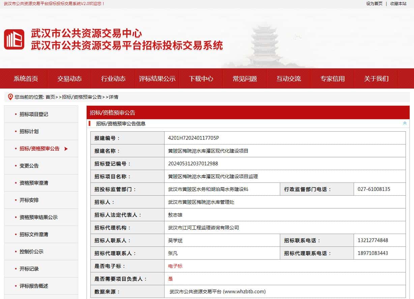Open 关于我们 navigation item
Viewport: 414px width, 299px height.
tap(376, 79)
